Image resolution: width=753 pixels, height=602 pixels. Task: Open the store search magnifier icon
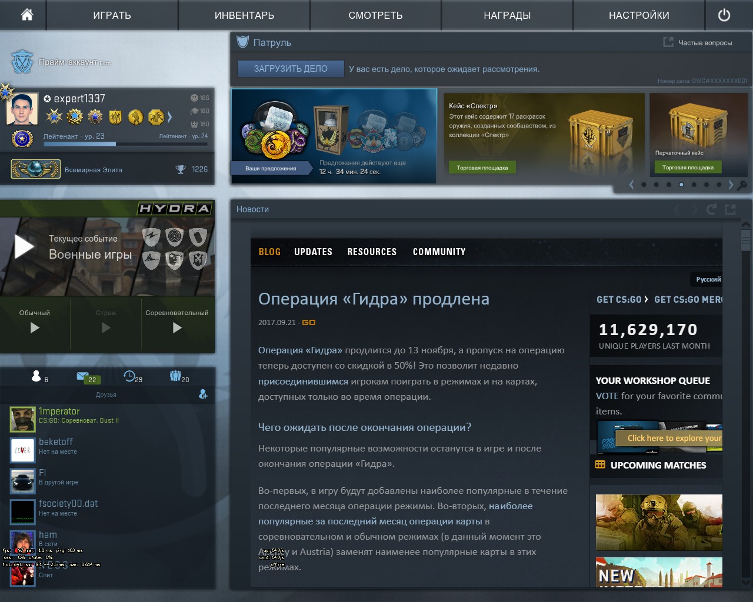[742, 185]
